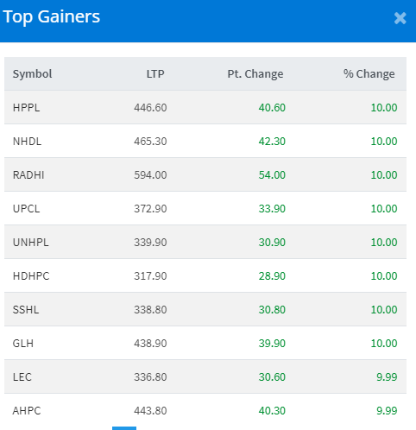Click the blue button below the table

pos(124,428)
